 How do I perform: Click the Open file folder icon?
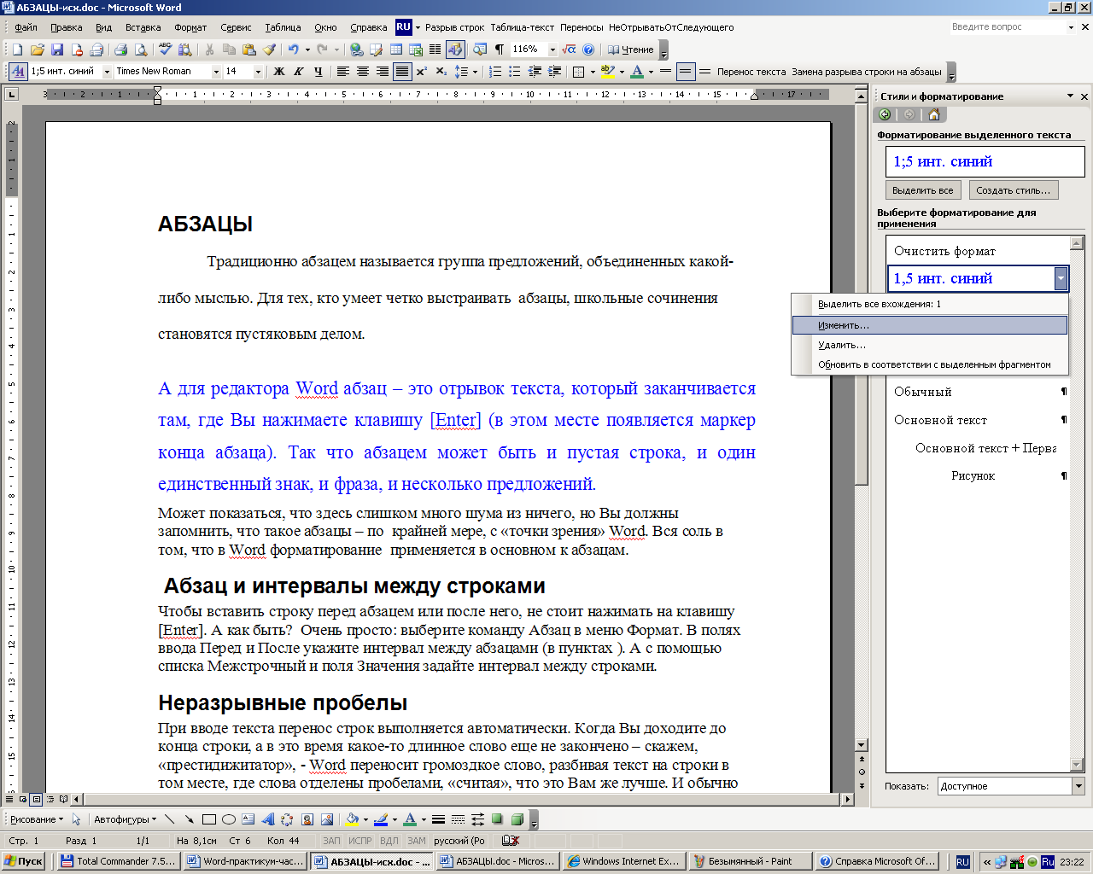click(38, 50)
